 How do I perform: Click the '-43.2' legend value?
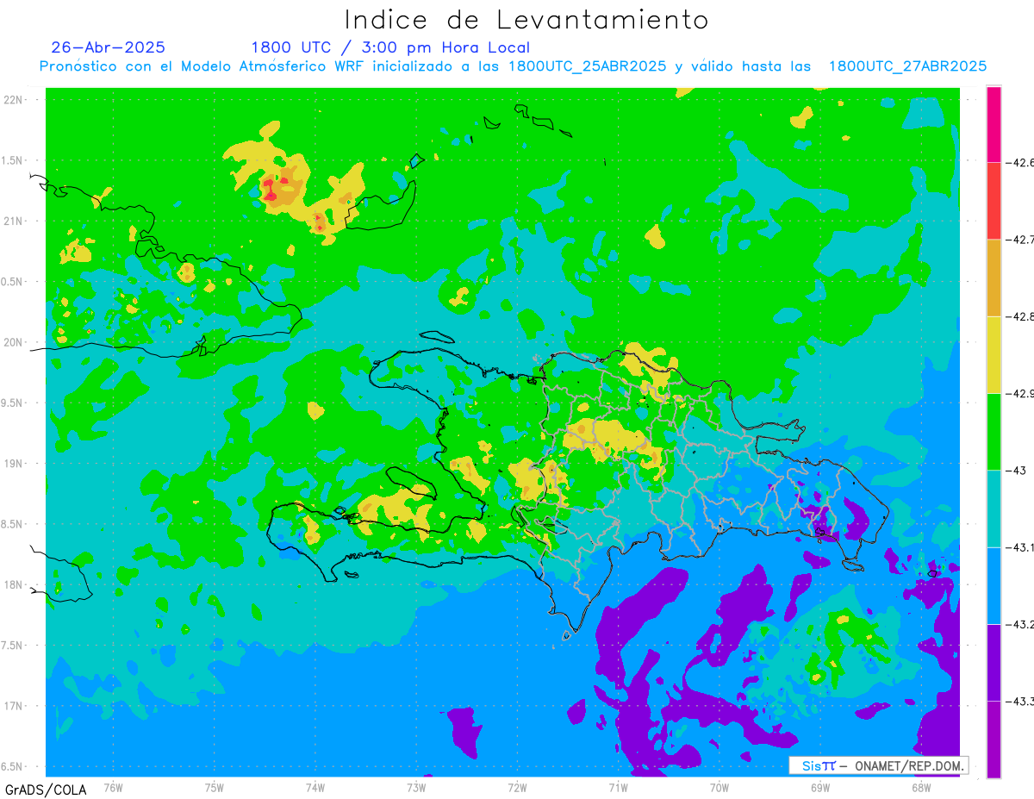tap(1021, 624)
